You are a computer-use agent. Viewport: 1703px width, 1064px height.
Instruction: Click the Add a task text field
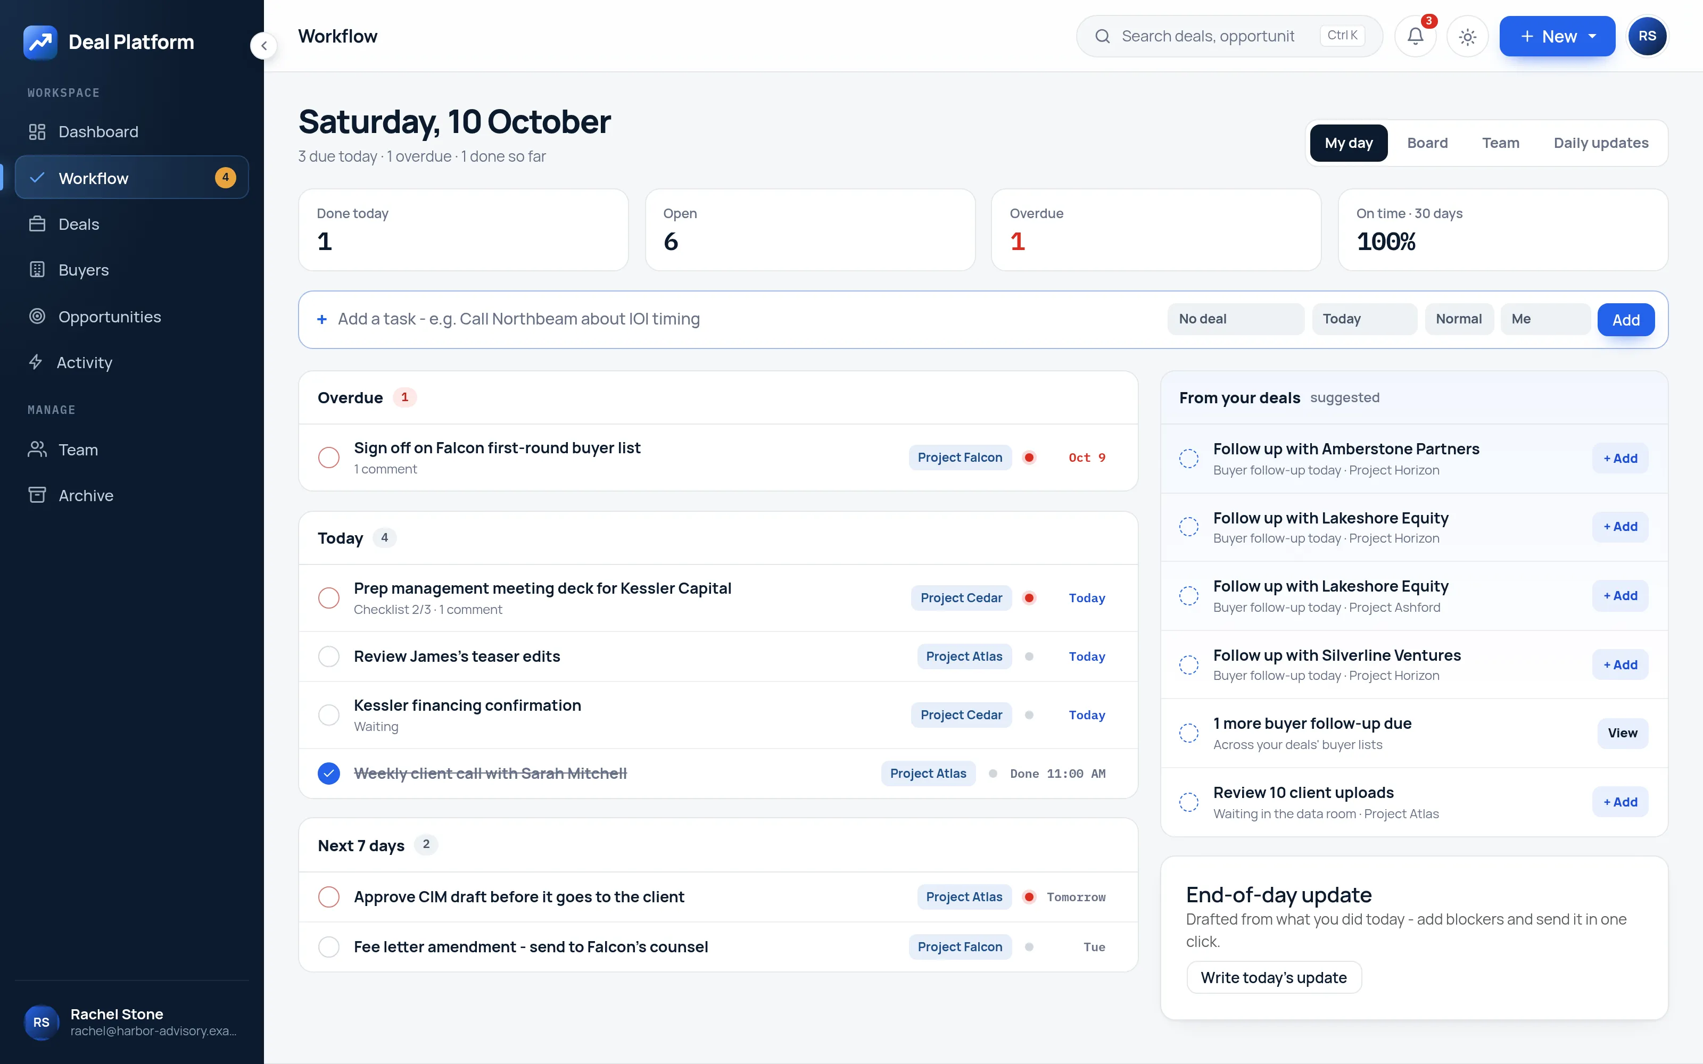(746, 320)
